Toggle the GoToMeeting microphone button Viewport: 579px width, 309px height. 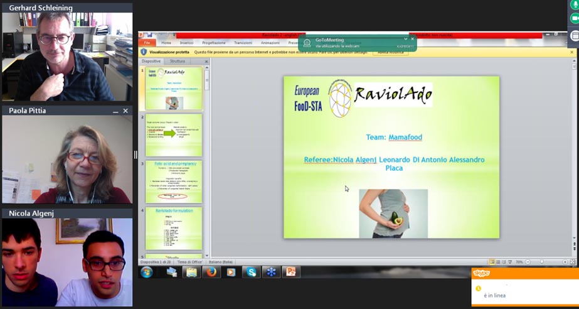(575, 4)
